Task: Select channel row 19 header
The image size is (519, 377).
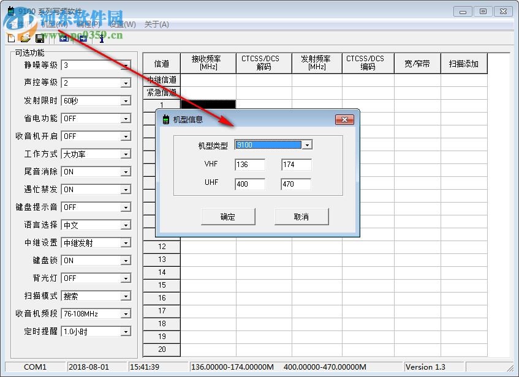Action: [x=162, y=337]
